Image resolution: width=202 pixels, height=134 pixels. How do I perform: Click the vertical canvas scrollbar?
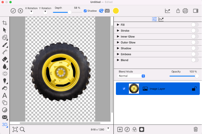[x=112, y=69]
